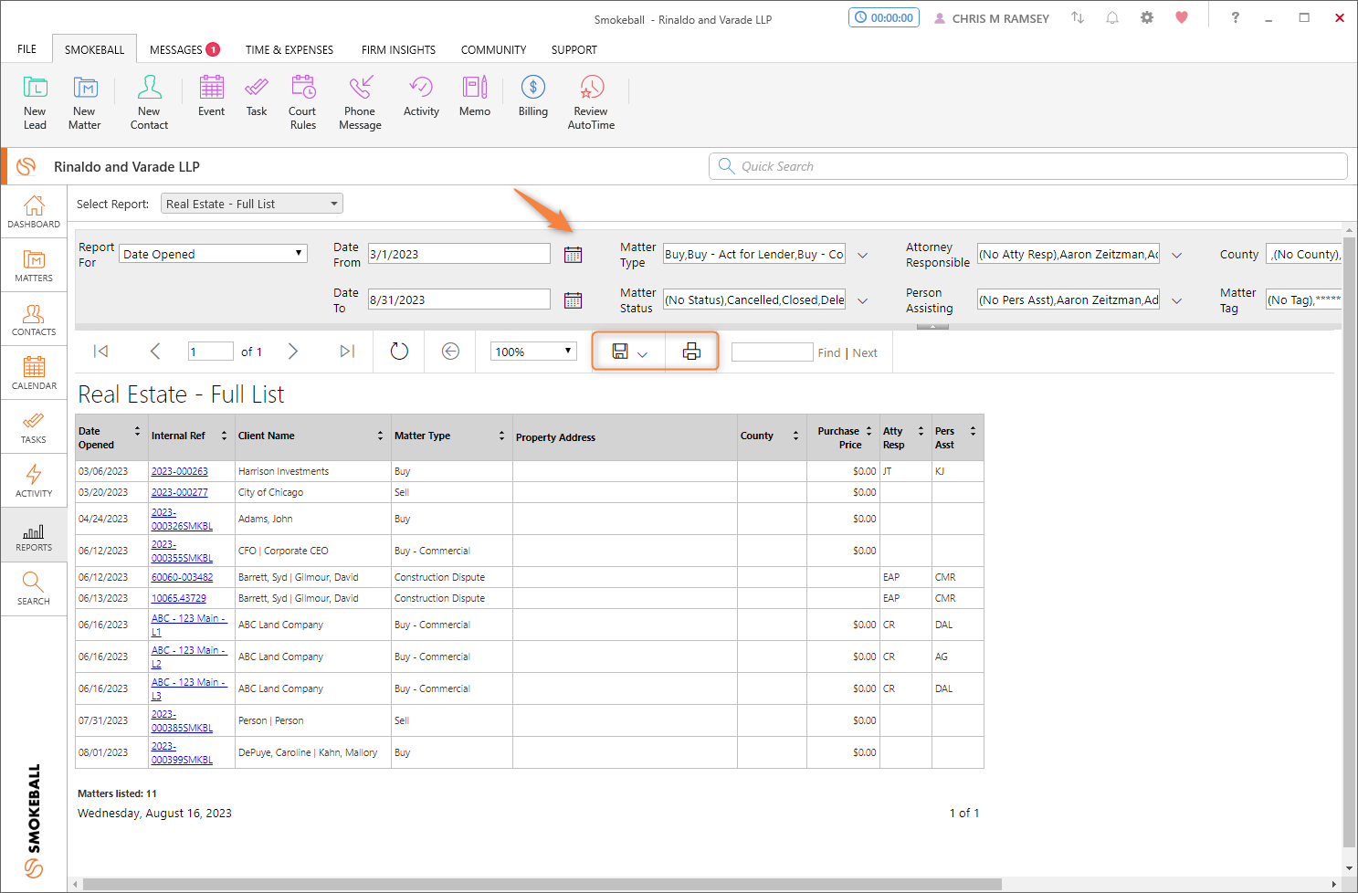Open the FILE menu

pyautogui.click(x=27, y=49)
